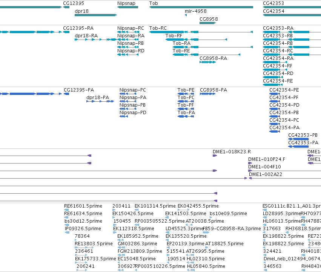Select transcript CG42354-RA
Viewport: 321px width, 272px height.
click(275, 62)
